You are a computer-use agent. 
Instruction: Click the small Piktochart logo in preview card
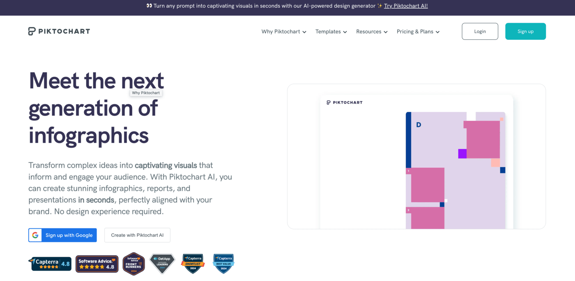[x=345, y=102]
